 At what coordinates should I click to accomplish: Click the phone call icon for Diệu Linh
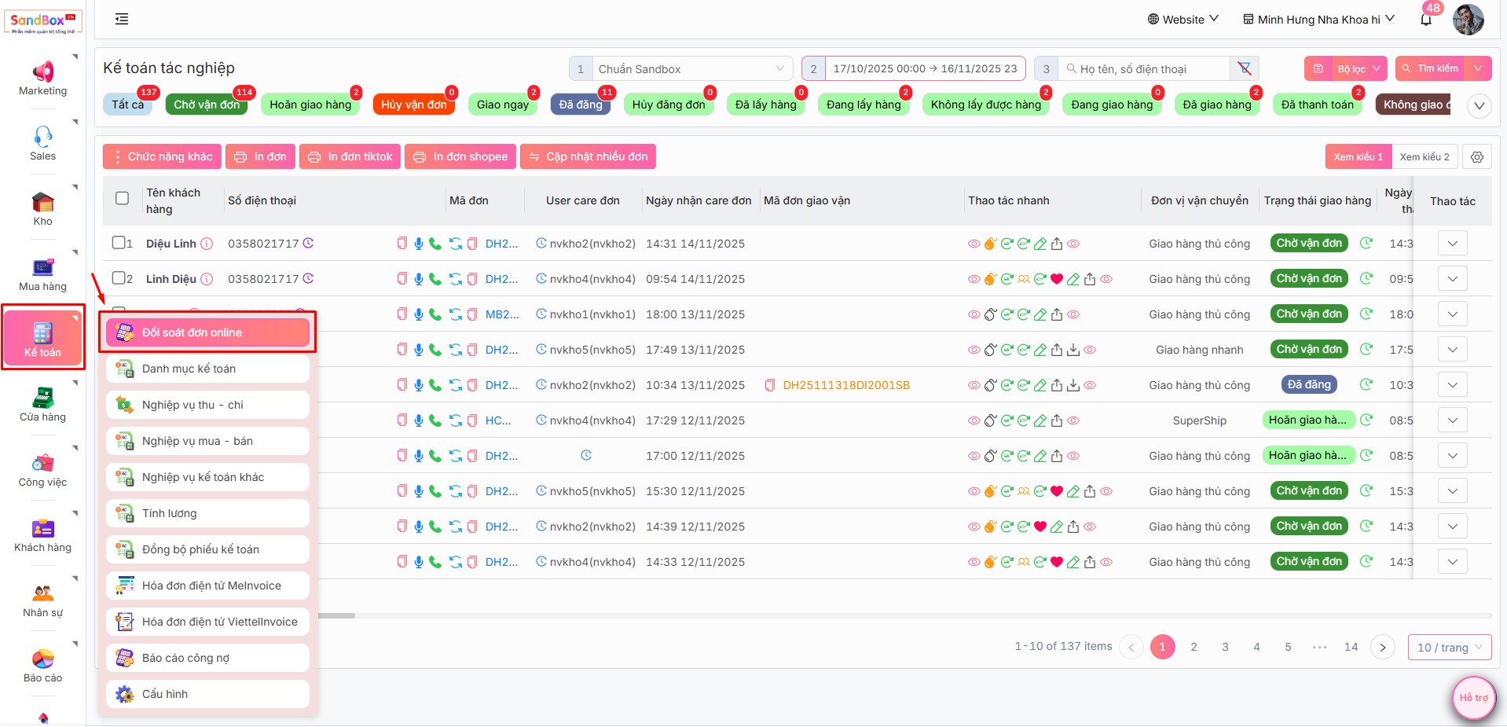pos(435,244)
